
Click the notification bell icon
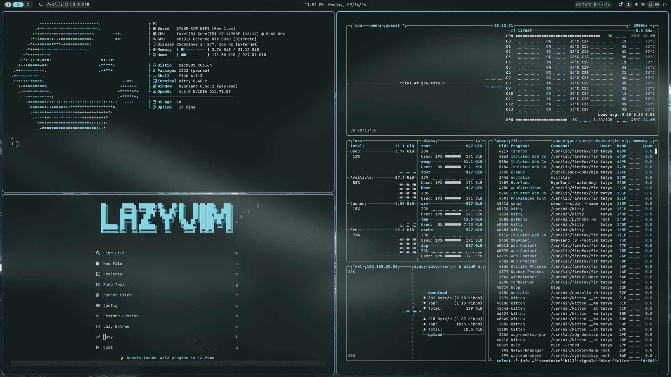point(620,5)
